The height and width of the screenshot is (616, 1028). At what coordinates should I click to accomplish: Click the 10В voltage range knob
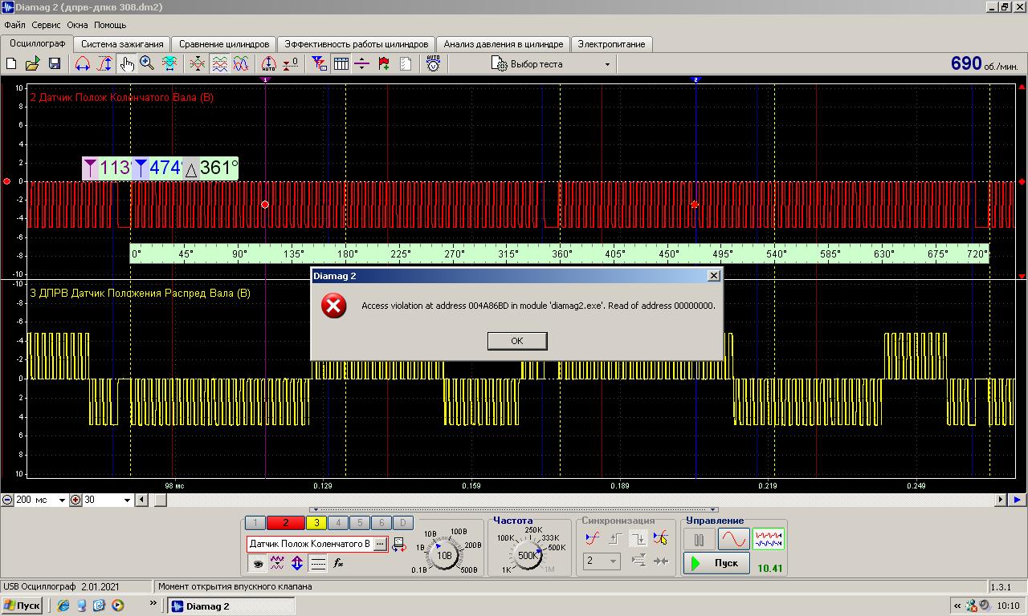click(x=444, y=555)
